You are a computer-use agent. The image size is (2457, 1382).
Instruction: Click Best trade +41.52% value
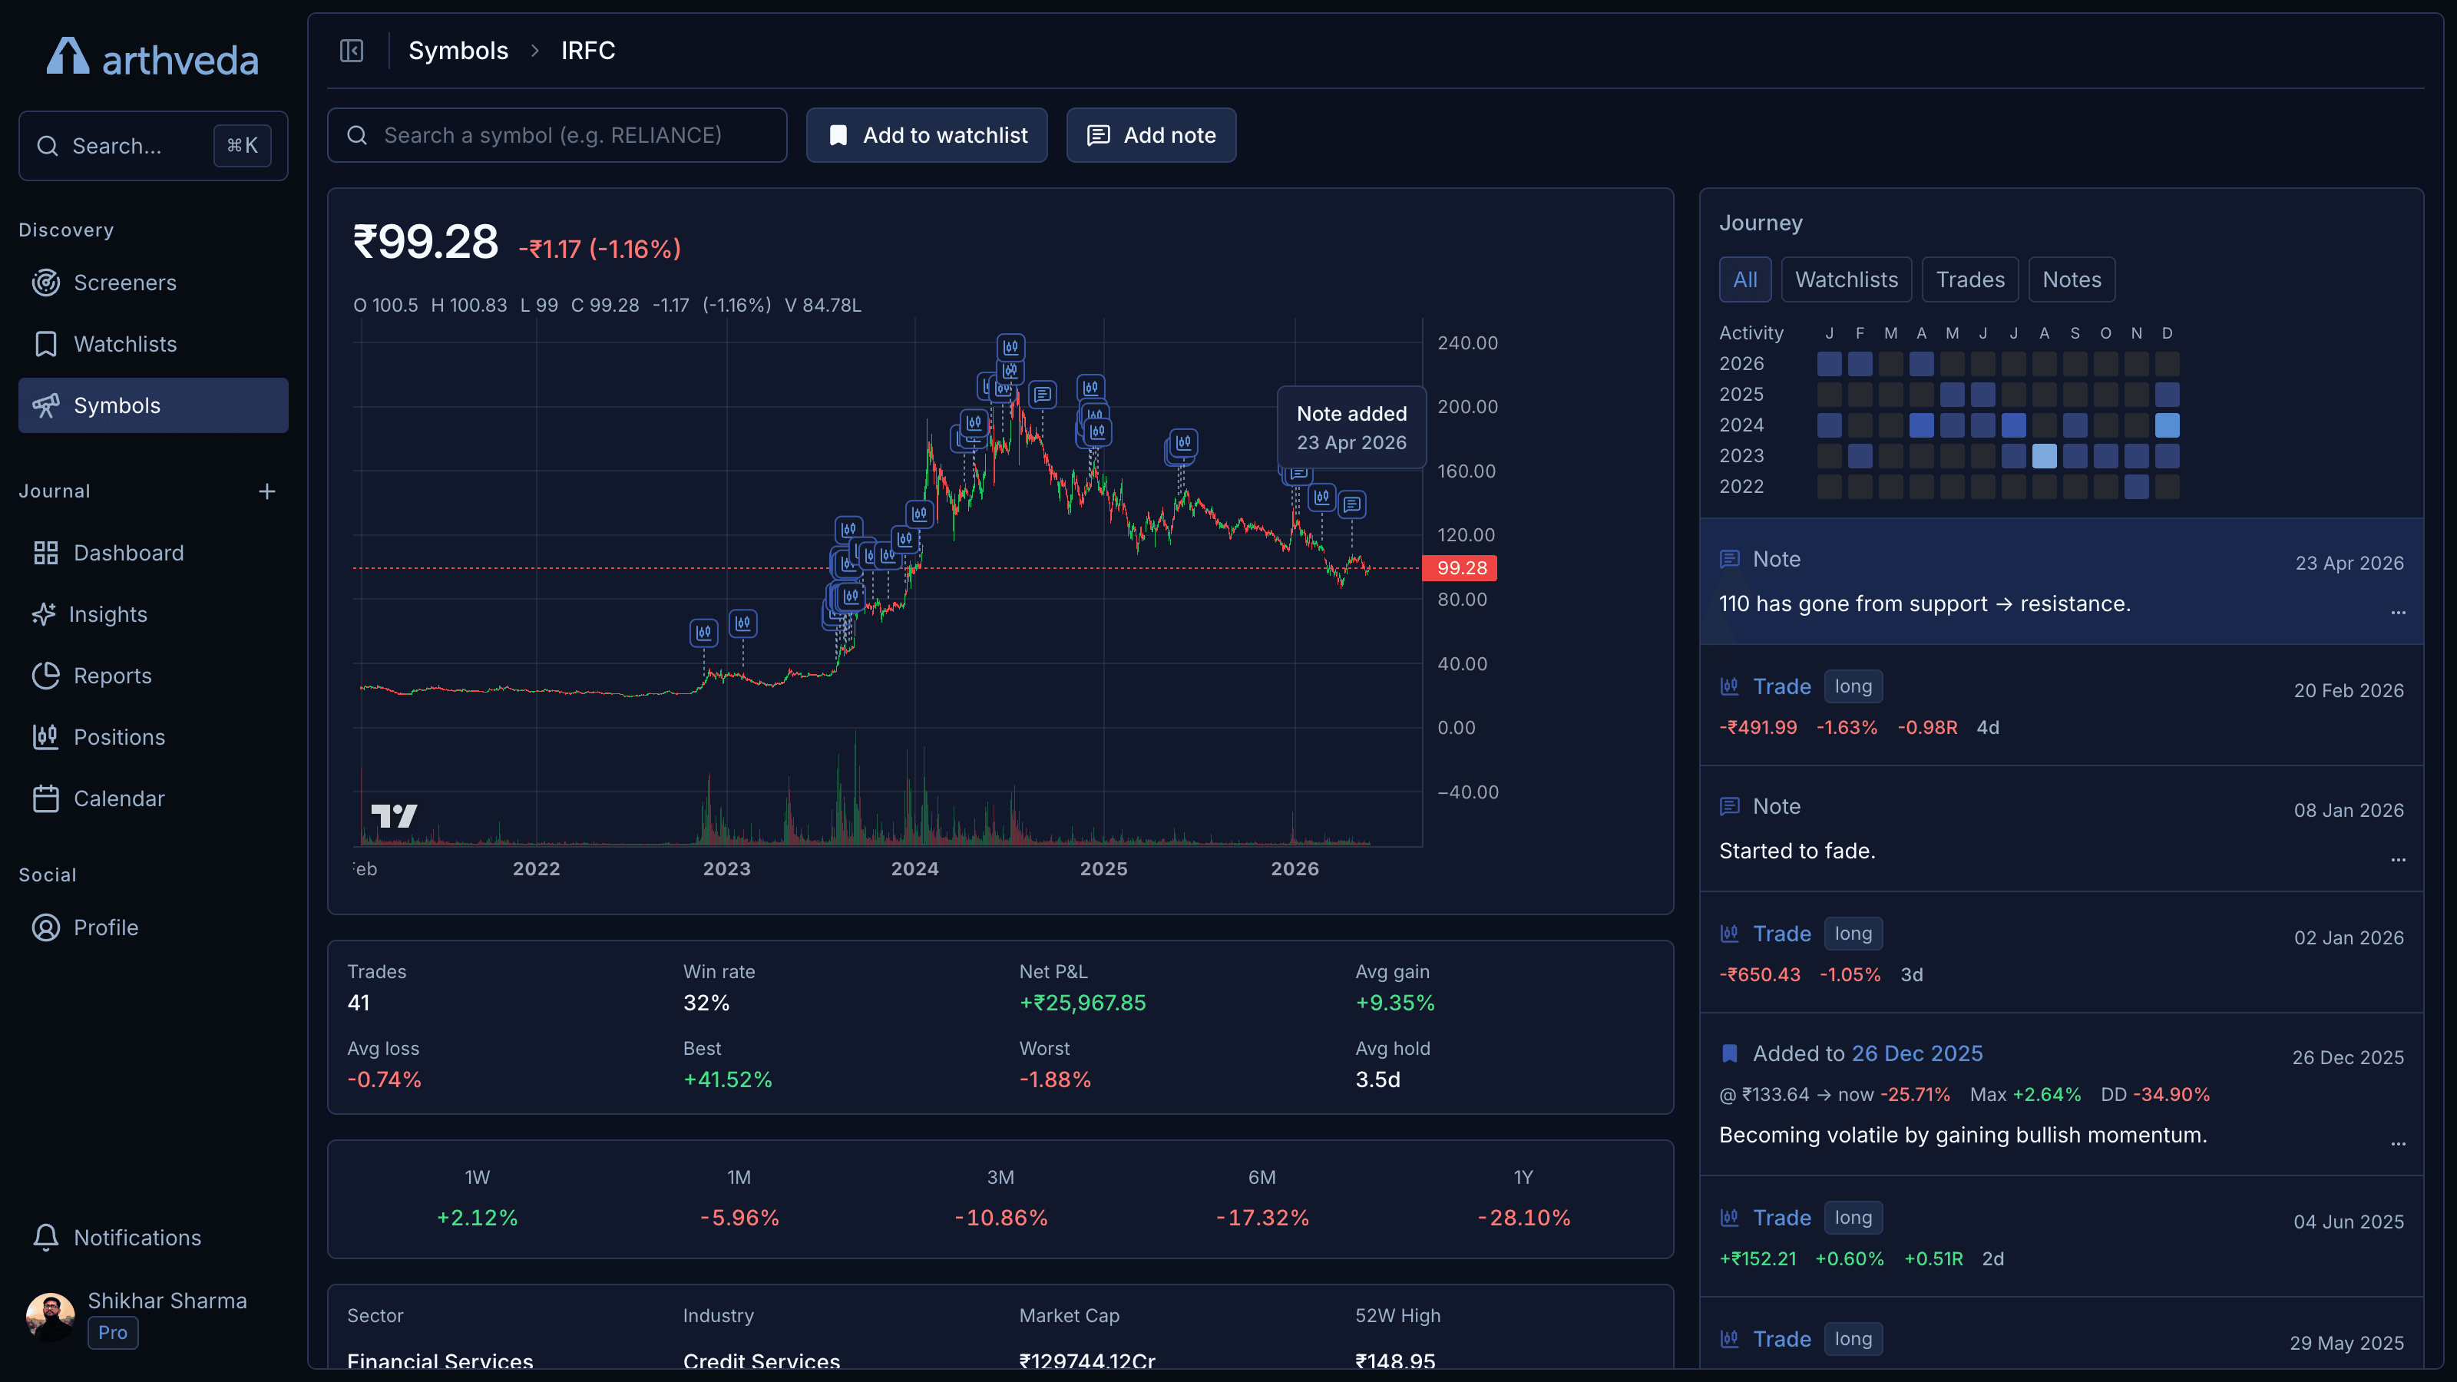(728, 1079)
